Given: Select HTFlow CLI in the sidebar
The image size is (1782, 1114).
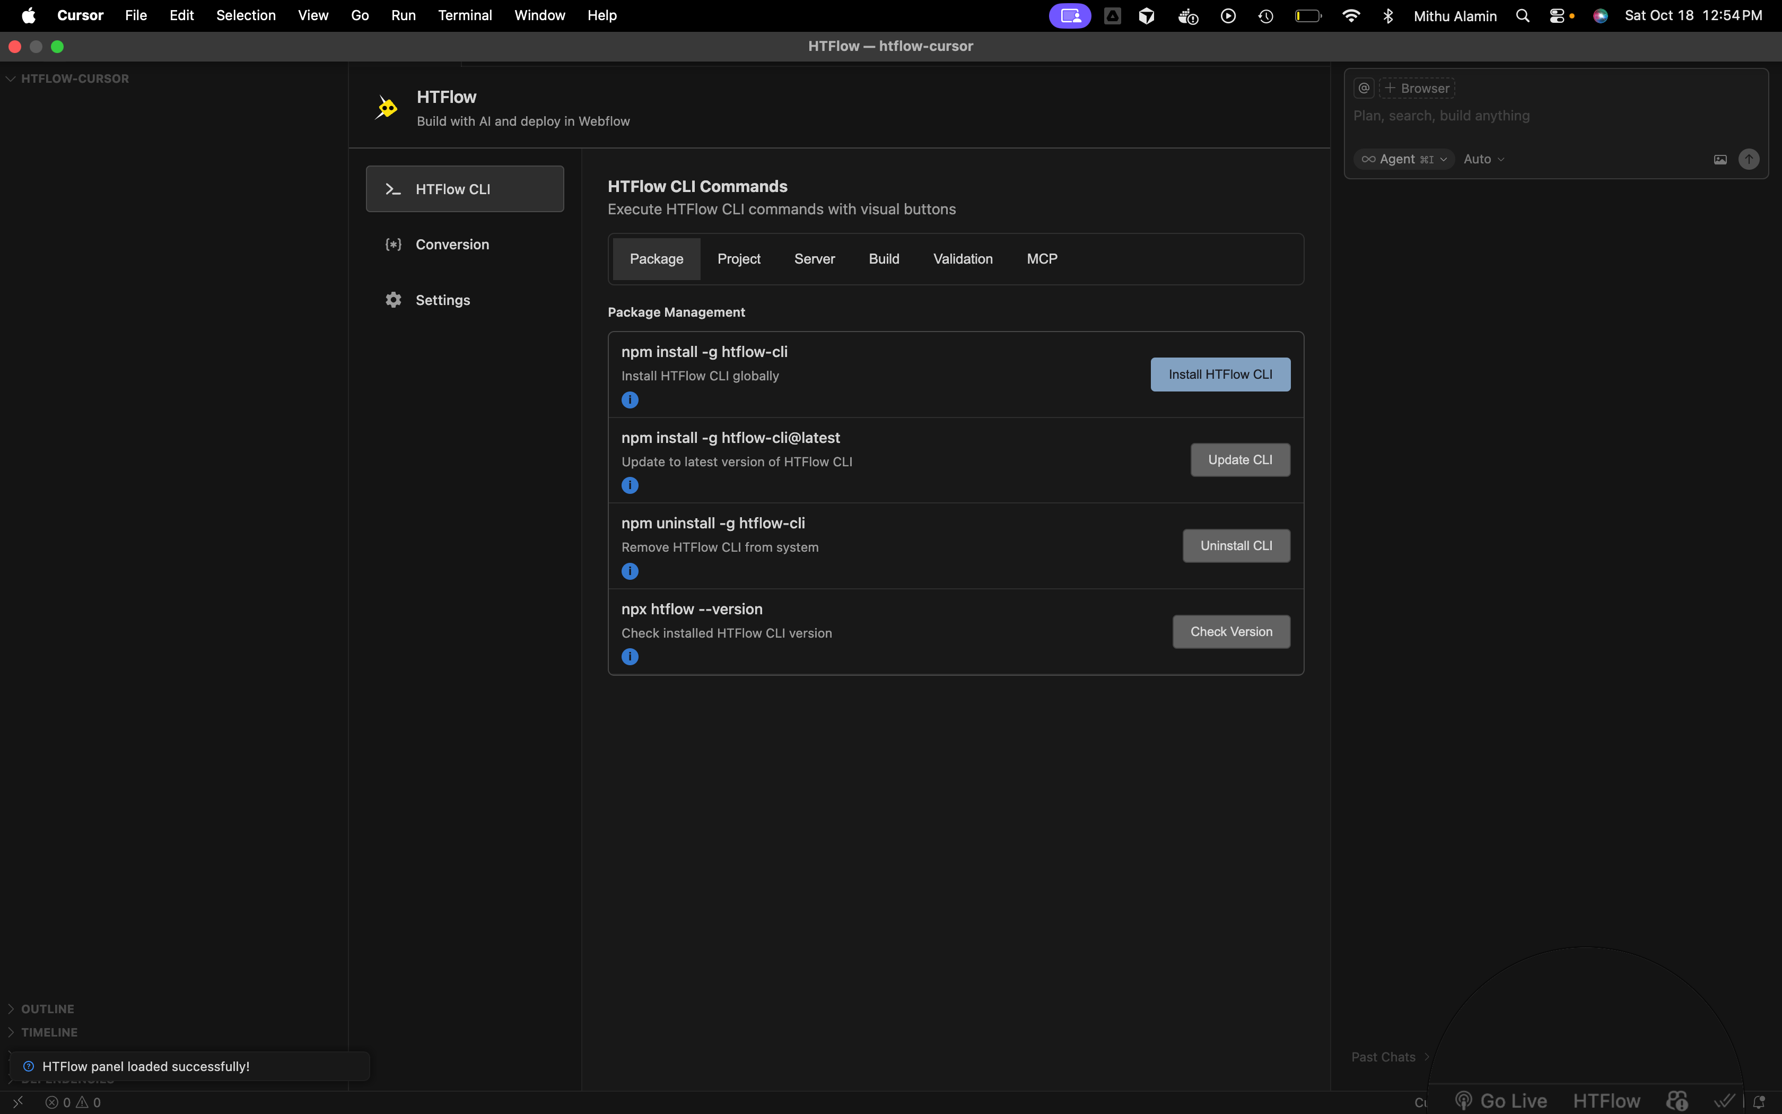Looking at the screenshot, I should [465, 189].
